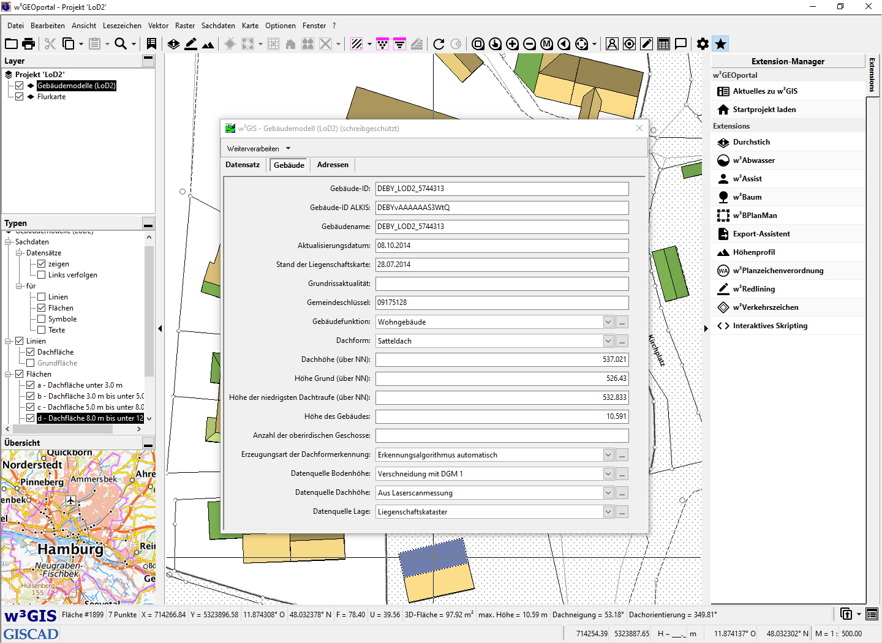Click the refresh map icon
882x643 pixels.
[439, 43]
